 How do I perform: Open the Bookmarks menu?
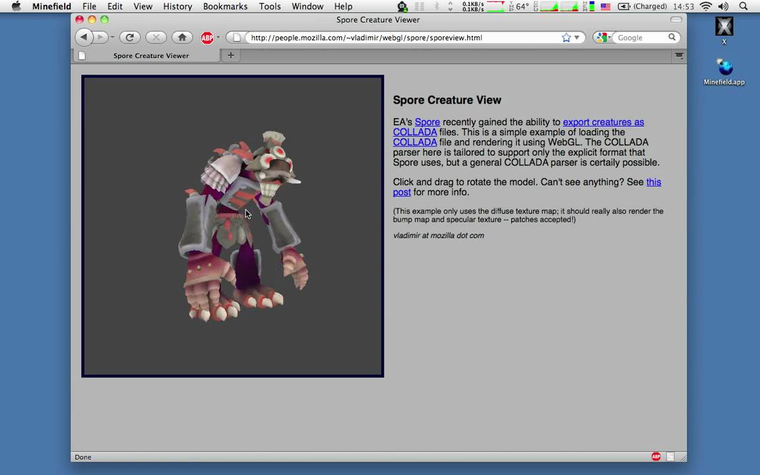click(225, 7)
